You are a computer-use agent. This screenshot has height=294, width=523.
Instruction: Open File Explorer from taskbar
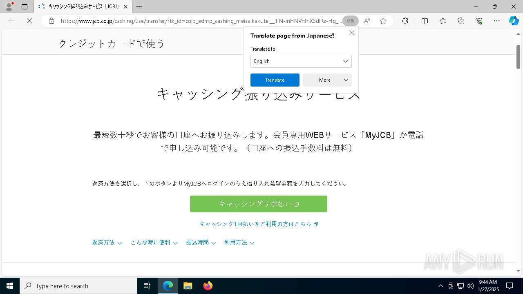188,286
